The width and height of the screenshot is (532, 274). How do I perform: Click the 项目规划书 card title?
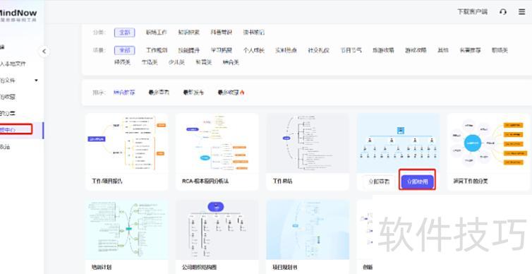285,267
